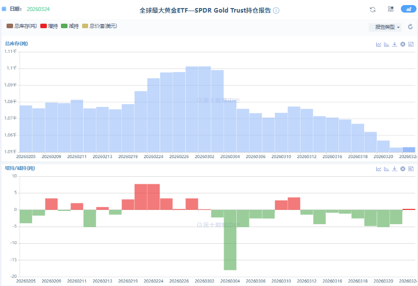Download the 增持/减持 chart as image
Screen dimensions: 418x286
pyautogui.click(x=395, y=169)
